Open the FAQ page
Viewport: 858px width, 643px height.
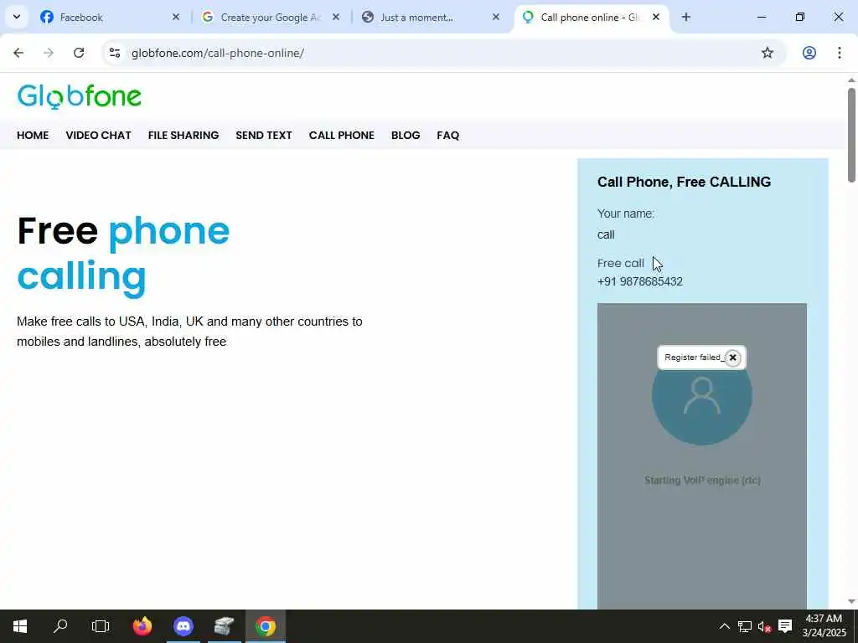448,135
